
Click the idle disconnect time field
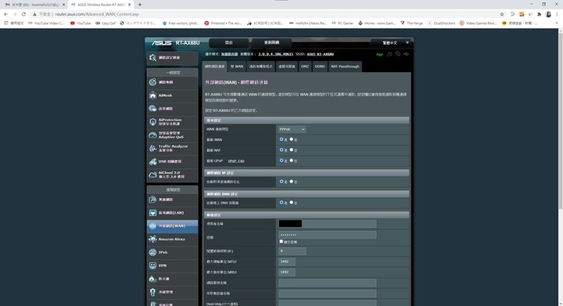(292, 251)
